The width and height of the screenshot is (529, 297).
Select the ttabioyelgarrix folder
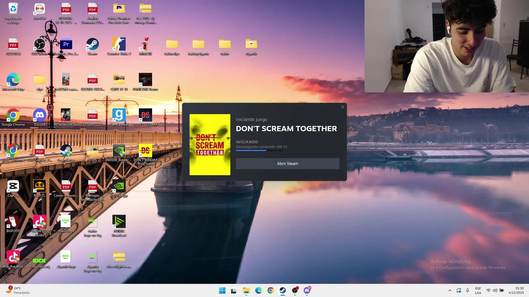tap(198, 47)
